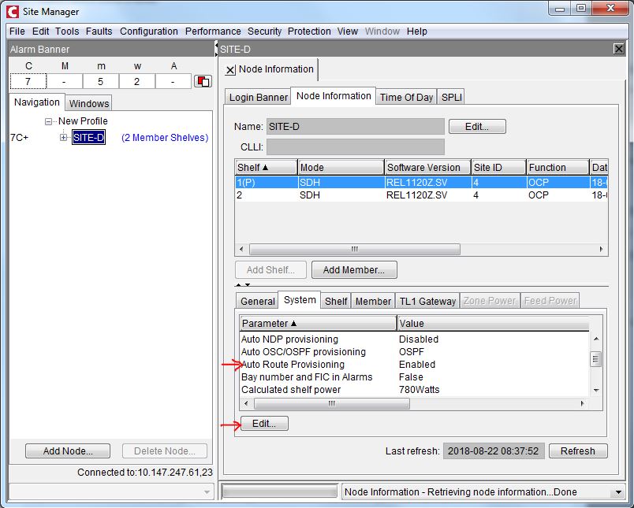Select the SITE-D node in navigation tree

[x=88, y=137]
